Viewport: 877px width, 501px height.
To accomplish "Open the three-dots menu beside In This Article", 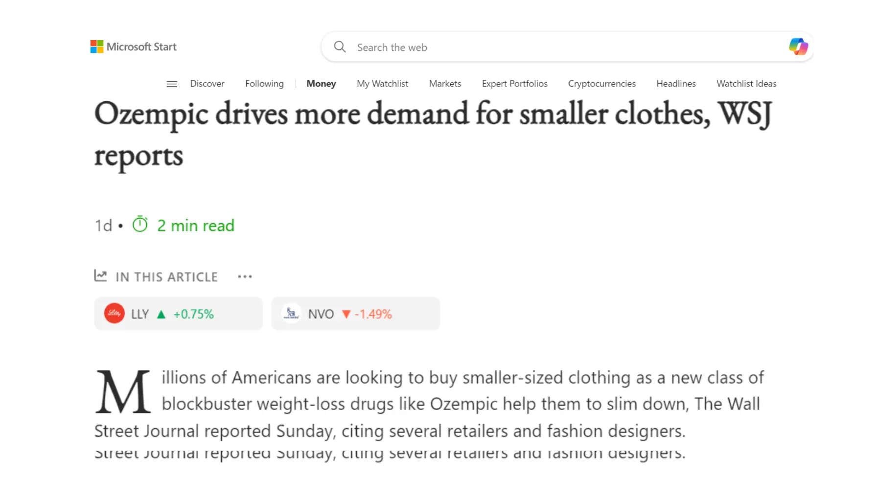I will [245, 277].
